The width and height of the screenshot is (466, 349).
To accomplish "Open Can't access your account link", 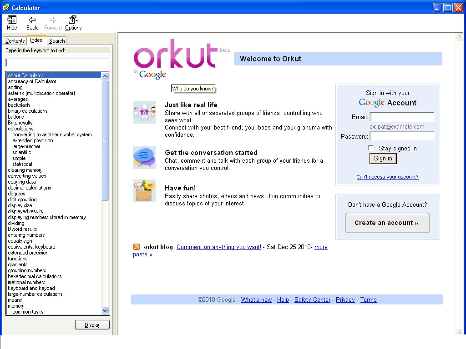I will (x=387, y=177).
